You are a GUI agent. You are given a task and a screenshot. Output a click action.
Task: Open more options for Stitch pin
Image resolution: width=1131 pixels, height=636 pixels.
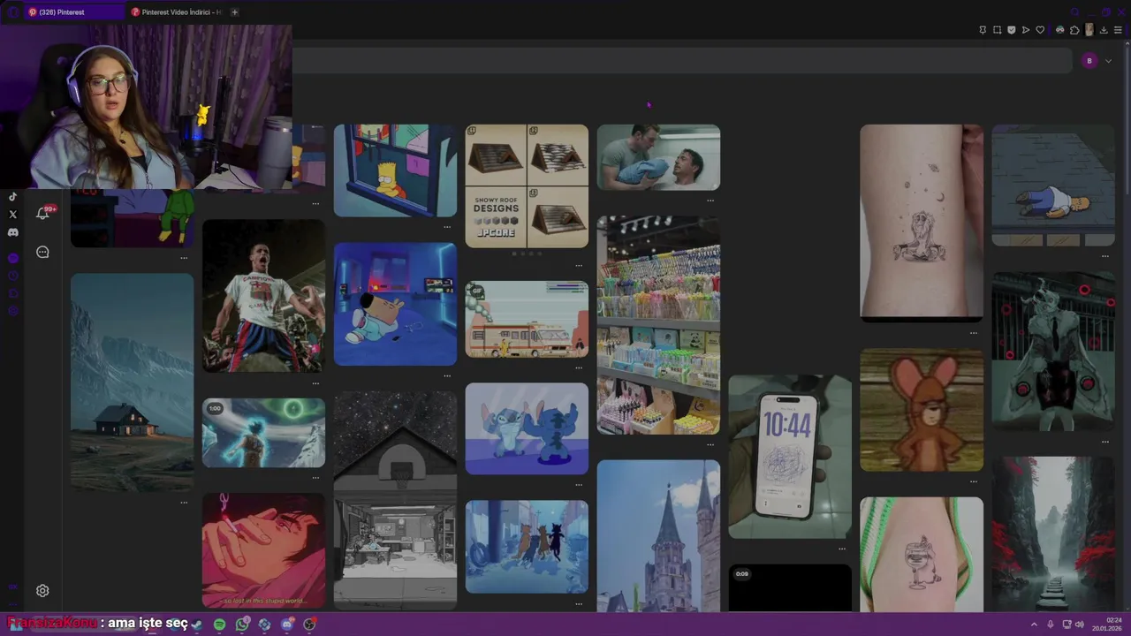pyautogui.click(x=579, y=485)
